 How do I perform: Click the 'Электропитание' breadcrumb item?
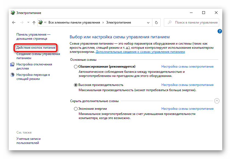(x=119, y=22)
